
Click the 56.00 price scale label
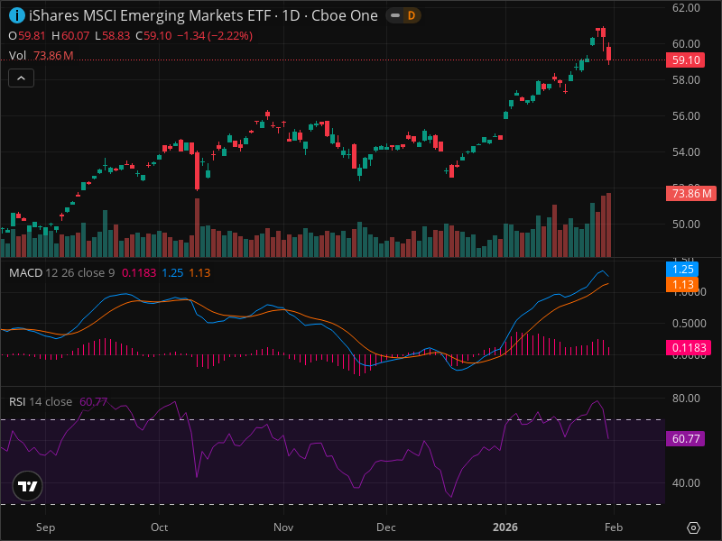click(x=686, y=116)
